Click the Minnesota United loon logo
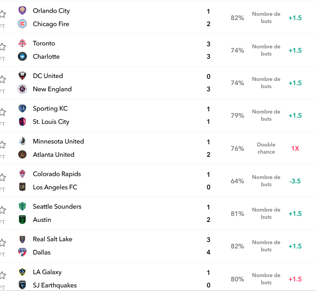The width and height of the screenshot is (316, 291). click(22, 141)
